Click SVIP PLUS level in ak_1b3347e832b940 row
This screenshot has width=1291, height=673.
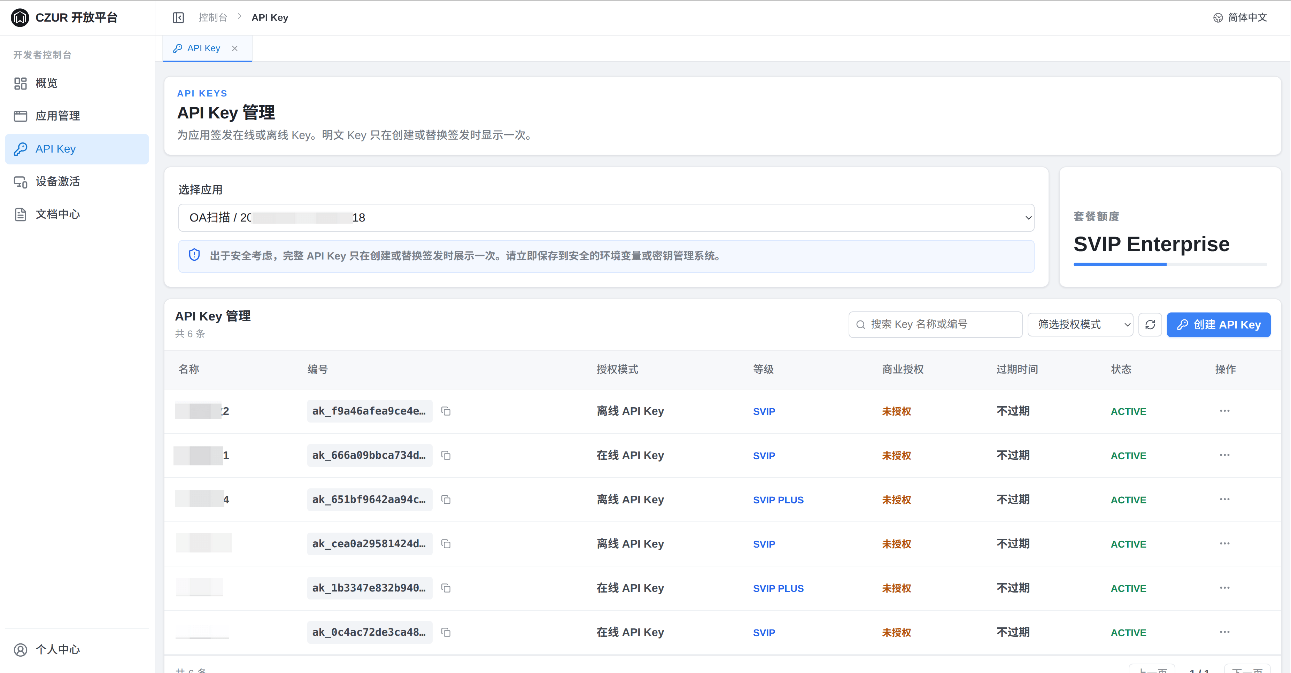[x=778, y=588]
